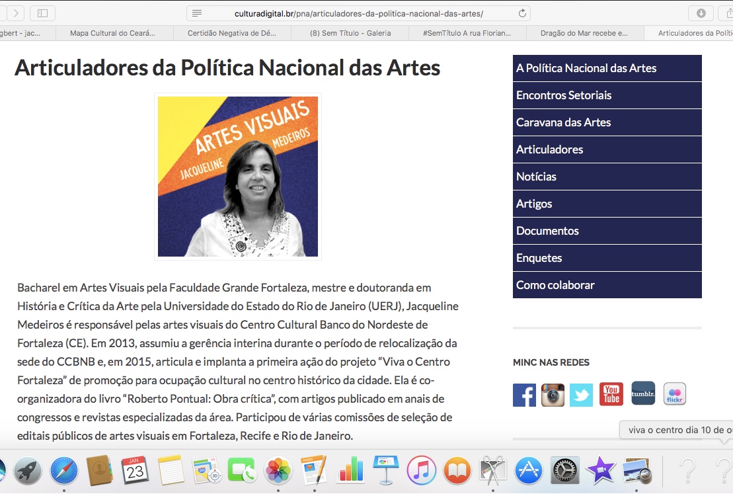Open the Flickr icon link
The height and width of the screenshot is (494, 733).
pyautogui.click(x=675, y=394)
